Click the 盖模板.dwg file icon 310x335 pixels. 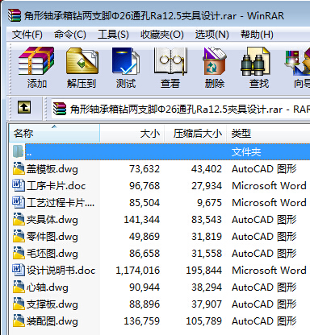[x=19, y=168]
